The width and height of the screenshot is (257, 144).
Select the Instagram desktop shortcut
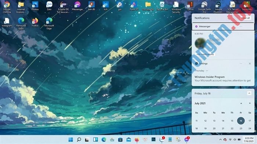click(7, 22)
